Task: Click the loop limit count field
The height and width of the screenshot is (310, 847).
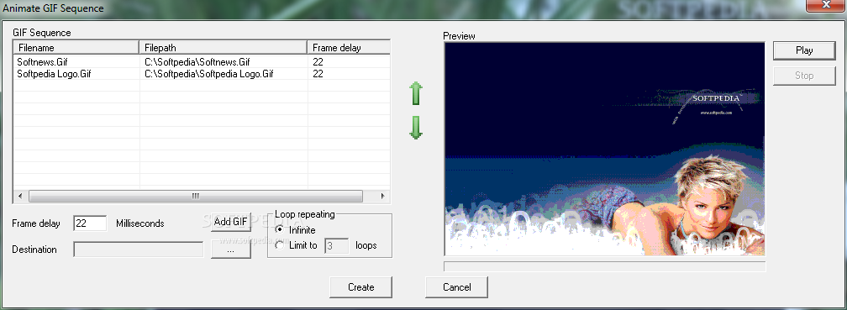Action: (x=336, y=245)
